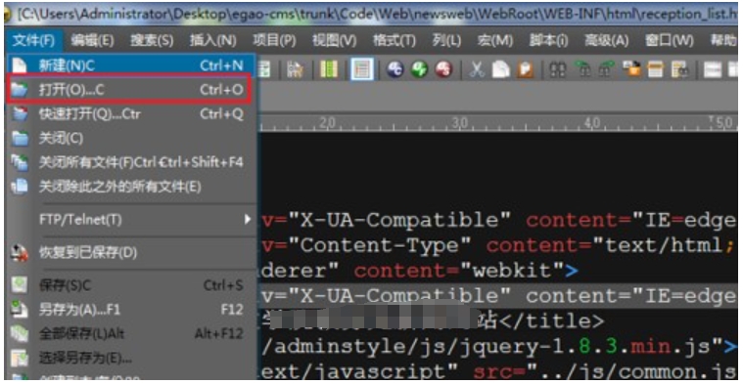Click the orange window toolbar icon

click(x=655, y=70)
